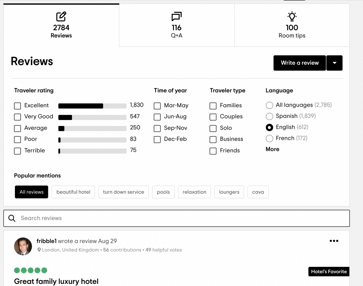Check the Excellent traveler rating box
The image size is (363, 286).
click(17, 105)
